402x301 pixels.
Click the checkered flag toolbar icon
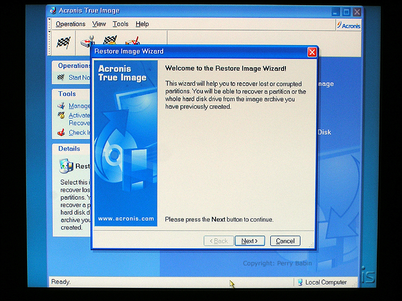tap(63, 43)
